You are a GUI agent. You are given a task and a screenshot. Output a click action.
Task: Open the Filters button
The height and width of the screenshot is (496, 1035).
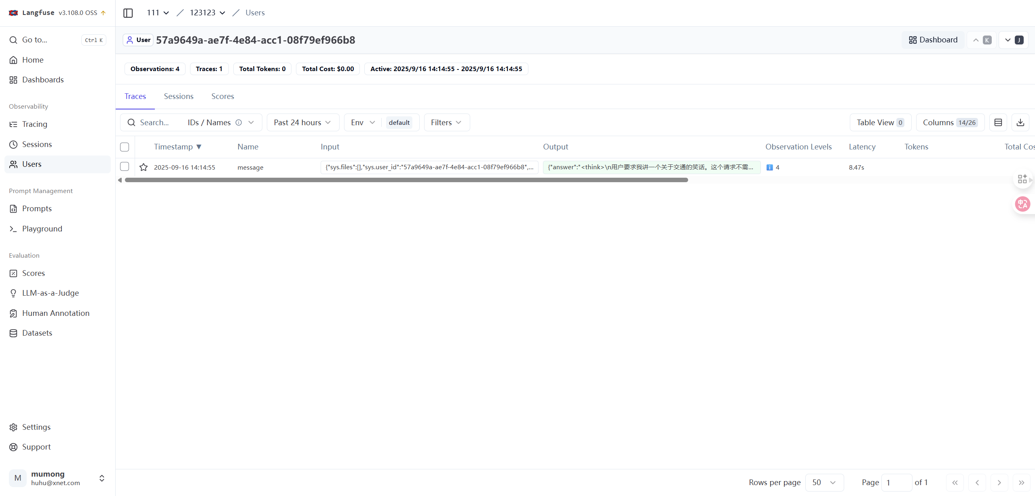click(447, 122)
